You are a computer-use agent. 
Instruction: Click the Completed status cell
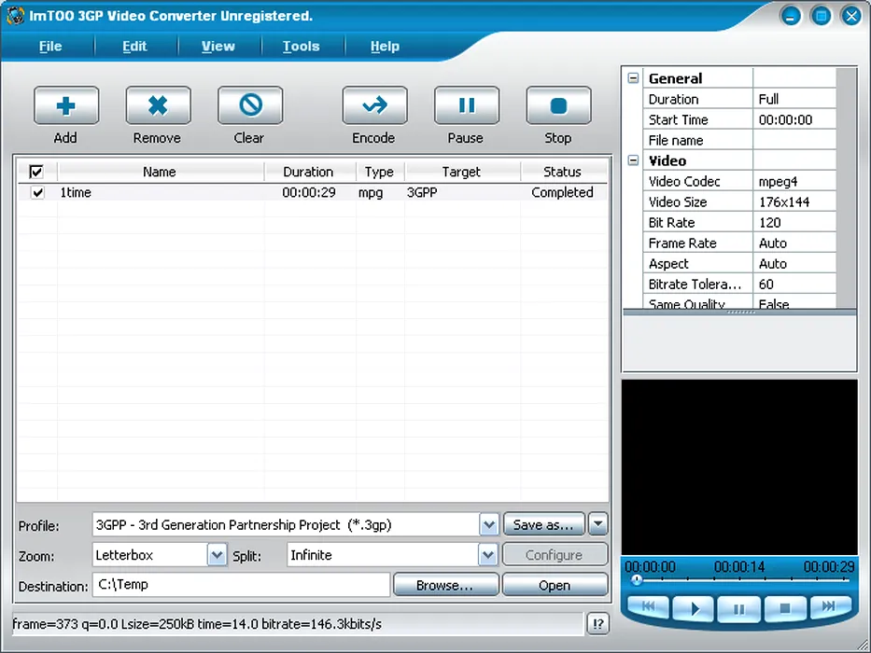tap(562, 193)
